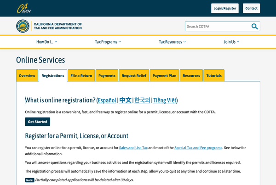Expand the How Do I menu
Image resolution: width=276 pixels, height=185 pixels.
[x=47, y=42]
